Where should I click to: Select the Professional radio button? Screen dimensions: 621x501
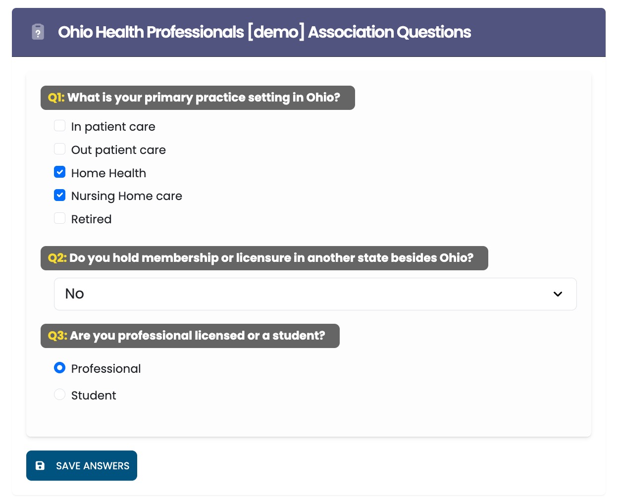[60, 368]
